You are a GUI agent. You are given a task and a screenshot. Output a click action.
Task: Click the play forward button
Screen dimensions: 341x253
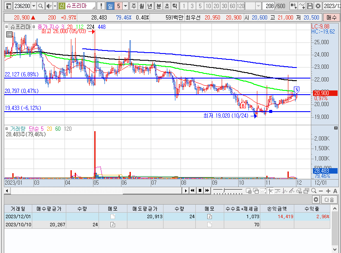pos(186,191)
